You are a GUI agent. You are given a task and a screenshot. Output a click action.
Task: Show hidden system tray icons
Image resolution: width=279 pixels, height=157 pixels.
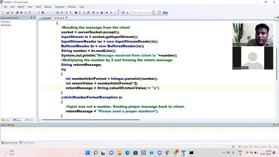[224, 153]
